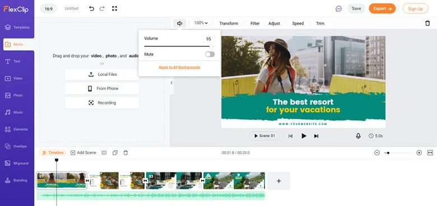Viewport: 437px width, 206px height.
Task: Switch to Timeline mode
Action: (x=53, y=153)
